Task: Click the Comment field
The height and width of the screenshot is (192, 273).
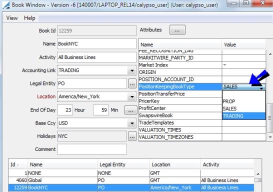Action: pyautogui.click(x=92, y=149)
